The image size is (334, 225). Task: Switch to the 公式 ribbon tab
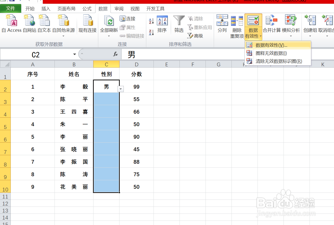point(87,9)
